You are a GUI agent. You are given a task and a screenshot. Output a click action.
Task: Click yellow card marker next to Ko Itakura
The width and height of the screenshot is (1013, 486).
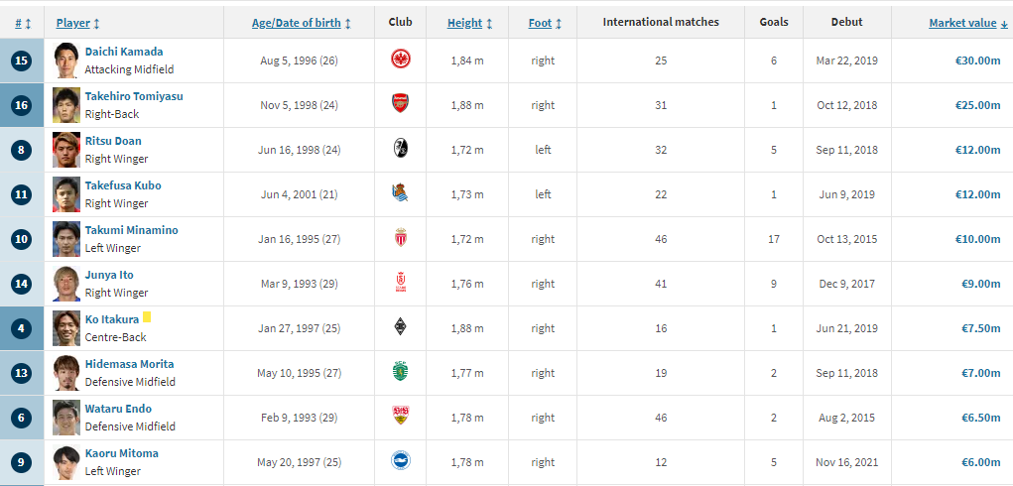147,317
